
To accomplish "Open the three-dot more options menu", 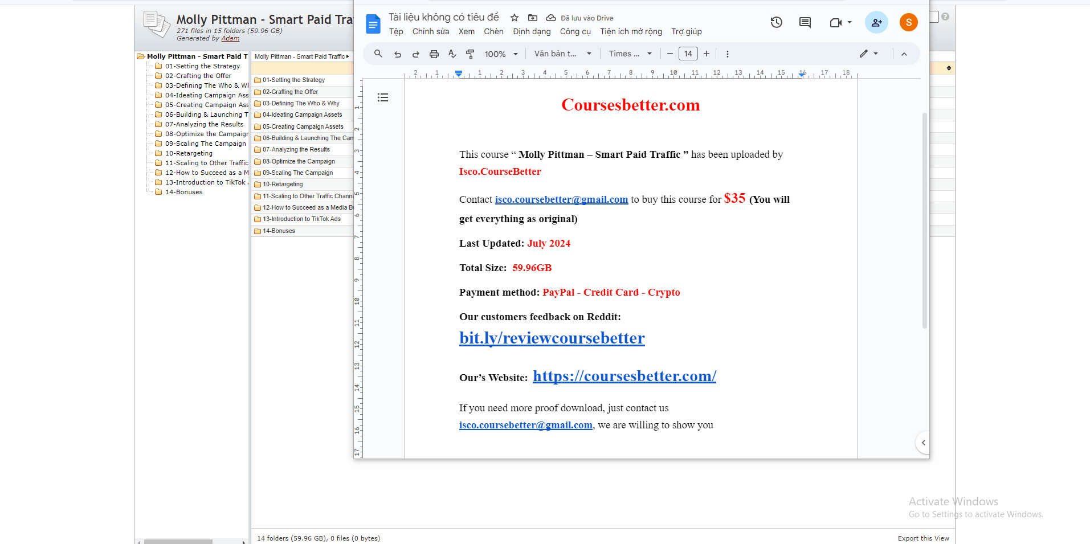I will (x=728, y=54).
